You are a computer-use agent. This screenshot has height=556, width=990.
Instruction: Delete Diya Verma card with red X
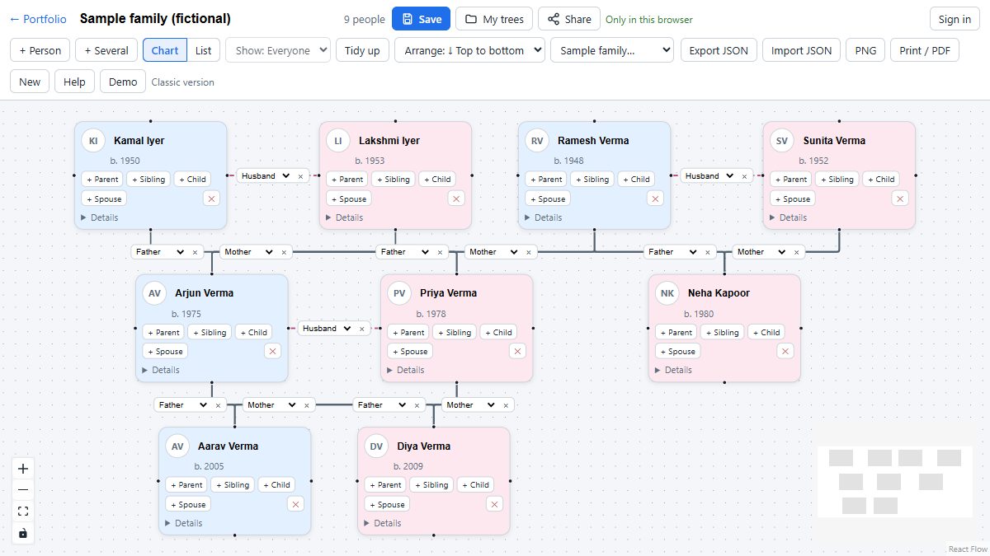pos(494,504)
